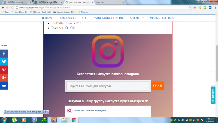Viewport: 218px width, 123px height.
Task: Open the Bibliovca flock bookmark
Action: tap(40, 12)
